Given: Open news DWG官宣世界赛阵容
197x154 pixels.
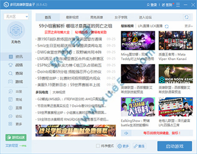Looking at the screenshot, I should tap(70, 52).
